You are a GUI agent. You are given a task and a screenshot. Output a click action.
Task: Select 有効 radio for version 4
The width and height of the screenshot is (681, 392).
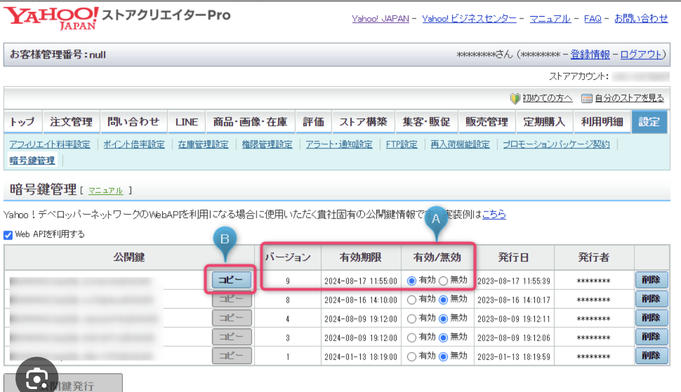coord(411,319)
